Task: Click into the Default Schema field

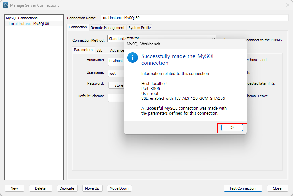Action: (116, 98)
